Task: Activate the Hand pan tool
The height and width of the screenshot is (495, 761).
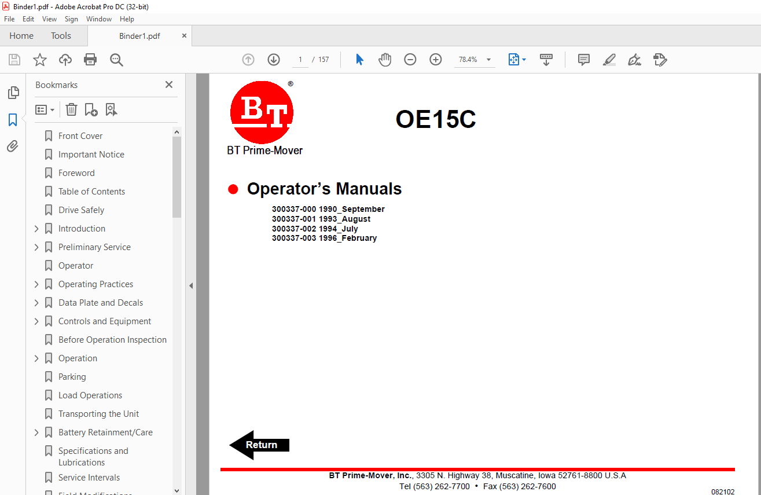Action: [385, 60]
